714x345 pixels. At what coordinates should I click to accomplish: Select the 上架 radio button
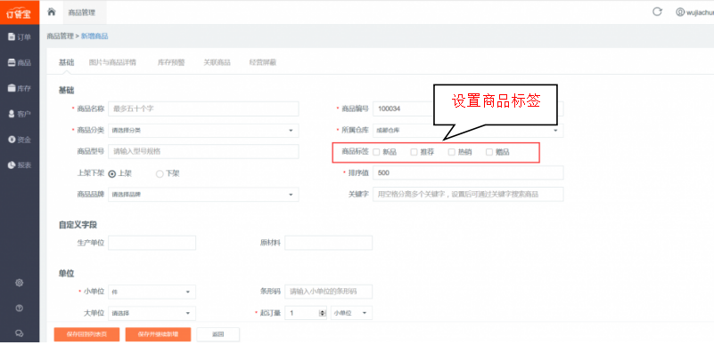112,174
